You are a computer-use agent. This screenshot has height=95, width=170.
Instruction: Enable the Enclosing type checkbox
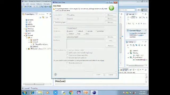[54, 22]
